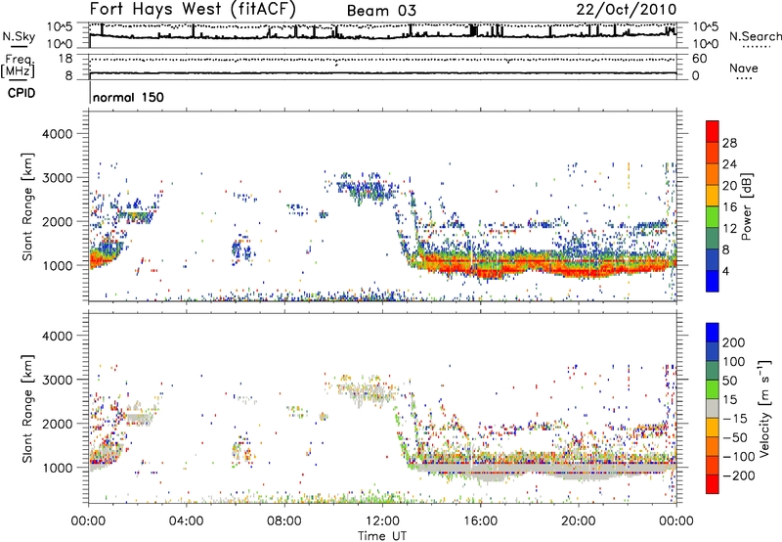Click the '24' power colorbar label

point(729,164)
